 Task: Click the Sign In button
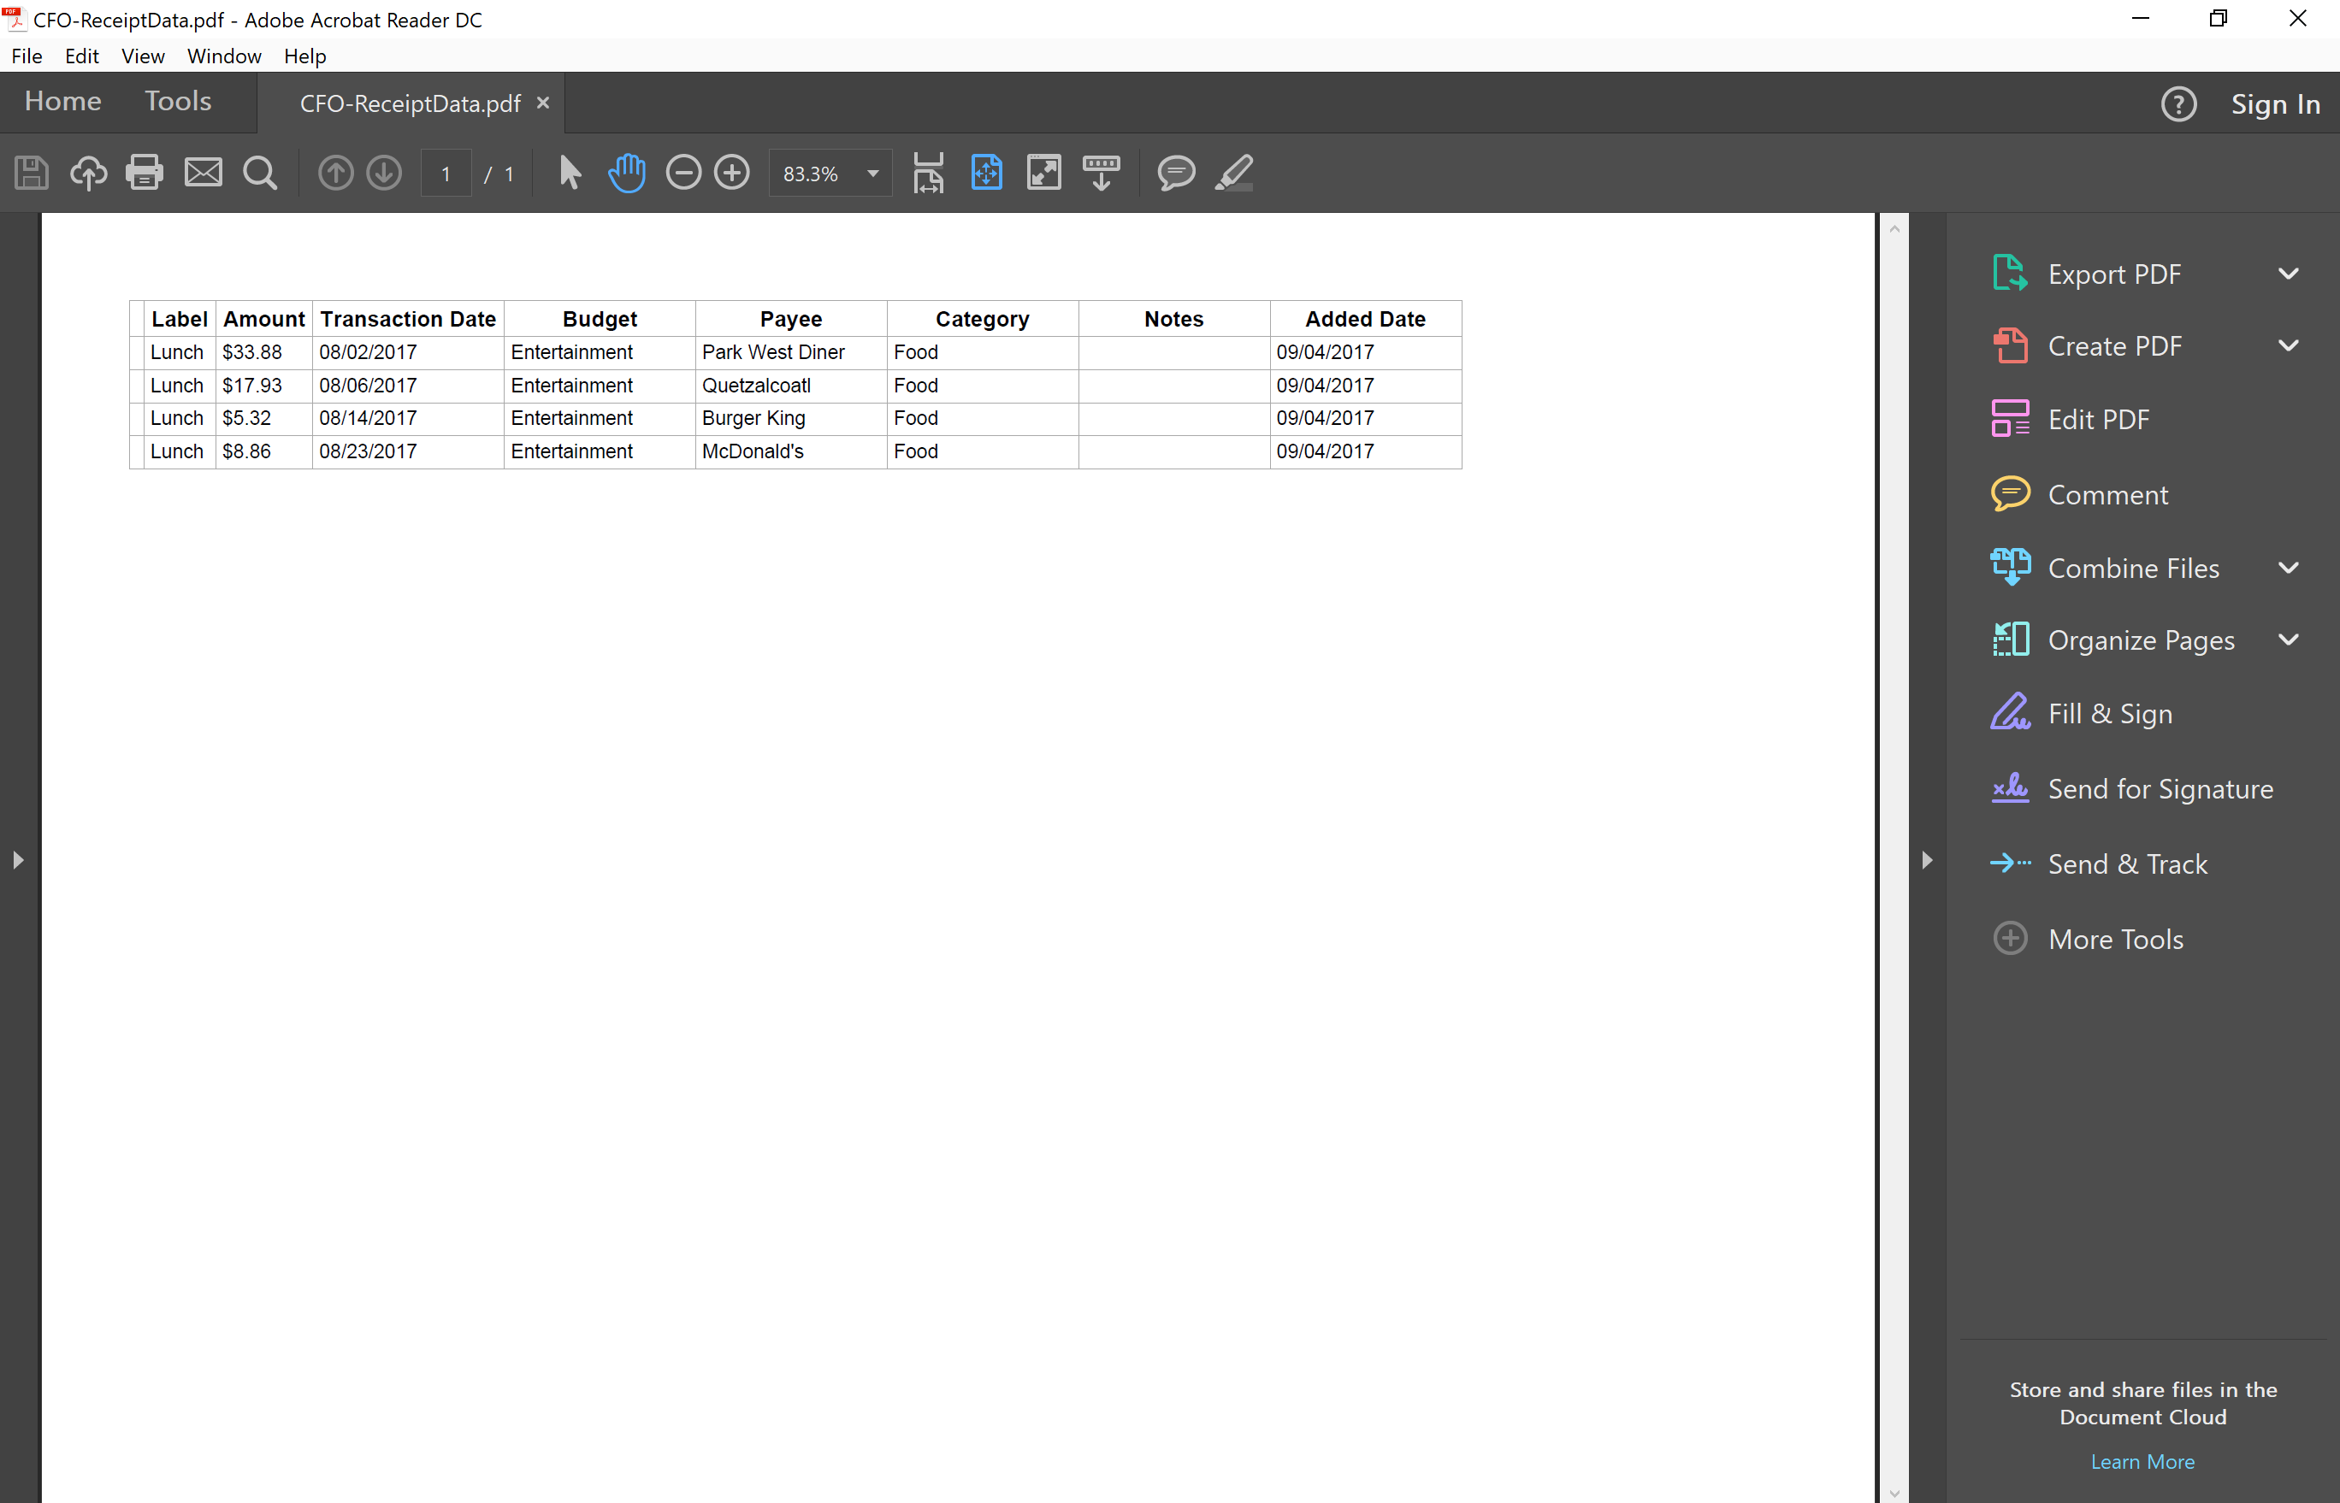pyautogui.click(x=2276, y=103)
